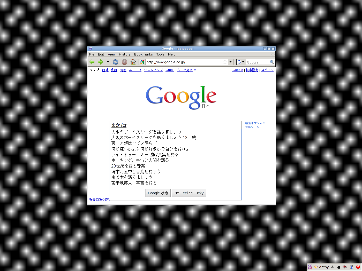The image size is (362, 271).
Task: Click the magnifier icon in the search bar
Action: 271,62
